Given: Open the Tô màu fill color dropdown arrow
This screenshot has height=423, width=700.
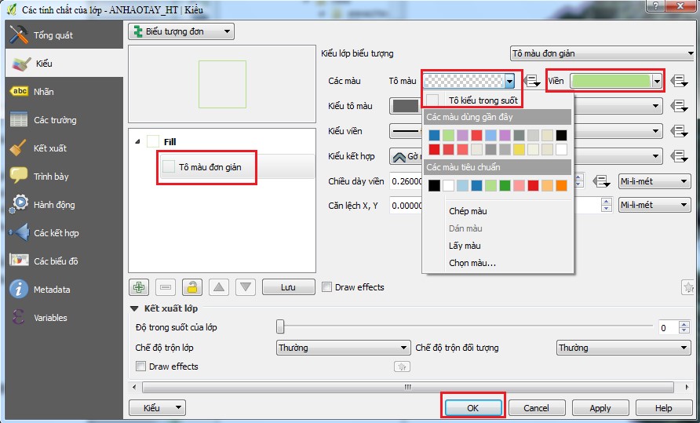Looking at the screenshot, I should tap(509, 81).
